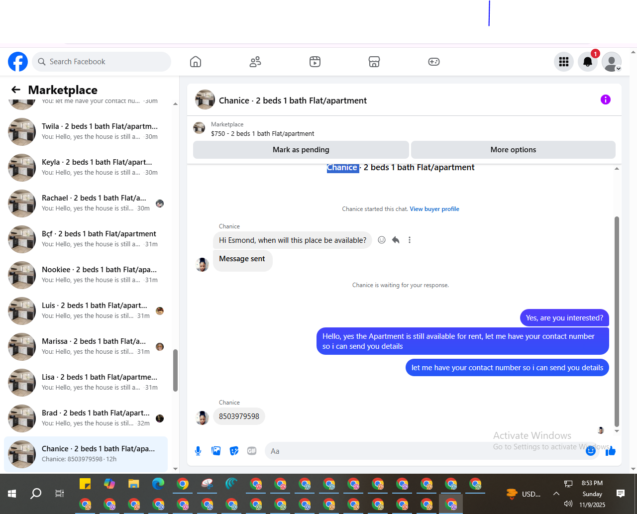Open the Friends icon in top navigation
637x514 pixels.
(255, 62)
